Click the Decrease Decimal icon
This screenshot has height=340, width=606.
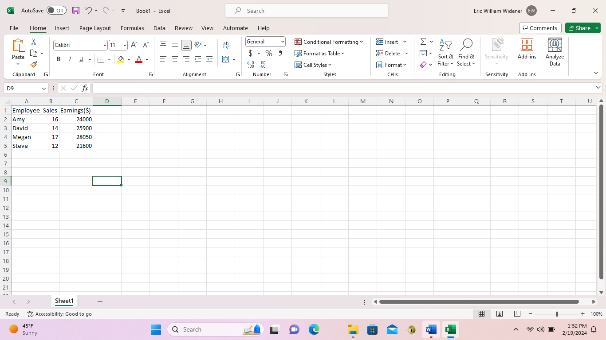[x=262, y=65]
